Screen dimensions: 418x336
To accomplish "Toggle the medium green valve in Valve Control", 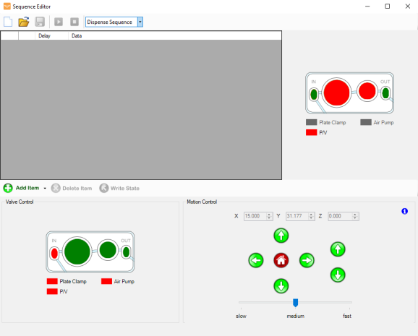I will click(x=108, y=250).
